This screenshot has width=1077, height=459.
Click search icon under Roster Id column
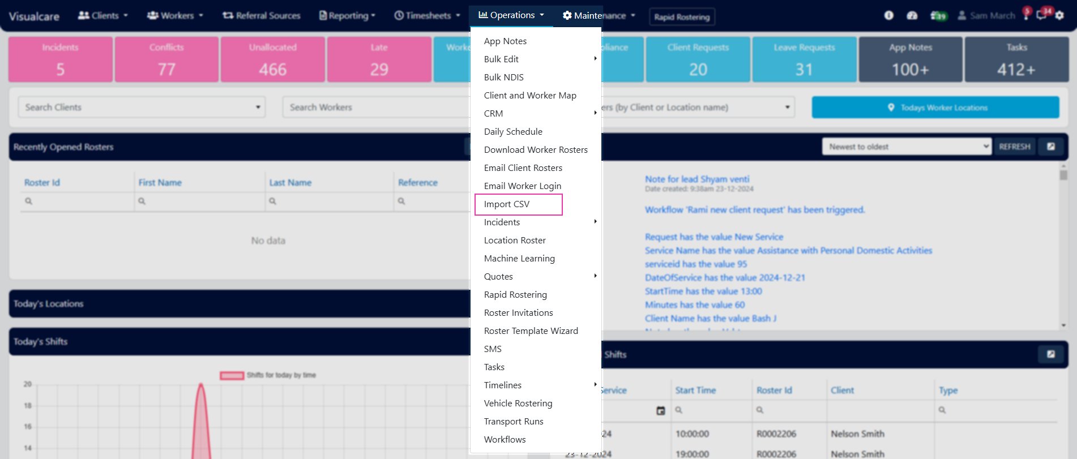click(x=29, y=201)
